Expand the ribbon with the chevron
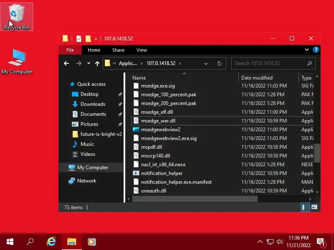334x250 pixels. (307, 50)
